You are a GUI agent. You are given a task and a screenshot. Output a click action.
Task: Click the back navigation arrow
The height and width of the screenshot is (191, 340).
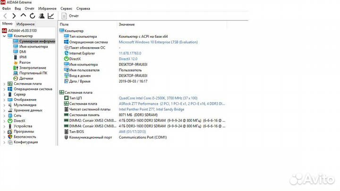click(x=5, y=16)
